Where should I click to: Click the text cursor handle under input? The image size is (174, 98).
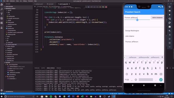pyautogui.click(x=137, y=20)
